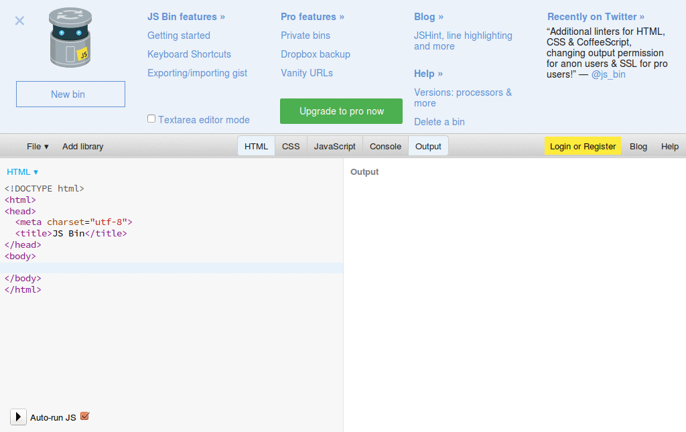
Task: Toggle the HTML panel tab
Action: coord(256,146)
